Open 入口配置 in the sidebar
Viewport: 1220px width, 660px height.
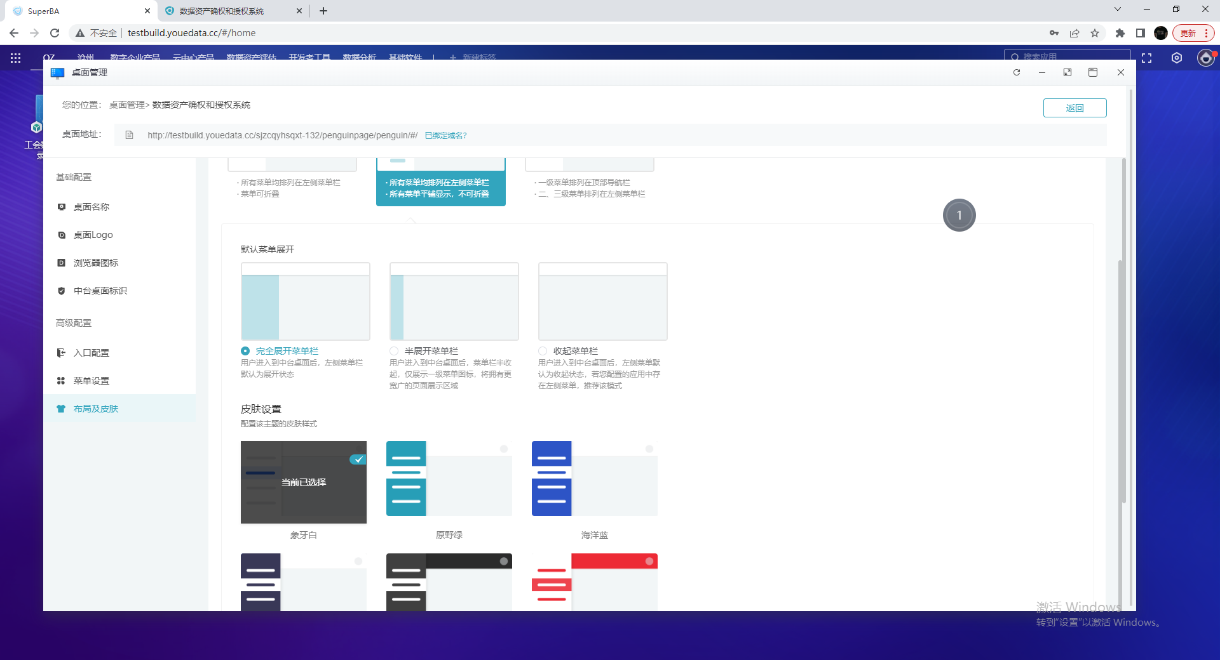coord(119,353)
